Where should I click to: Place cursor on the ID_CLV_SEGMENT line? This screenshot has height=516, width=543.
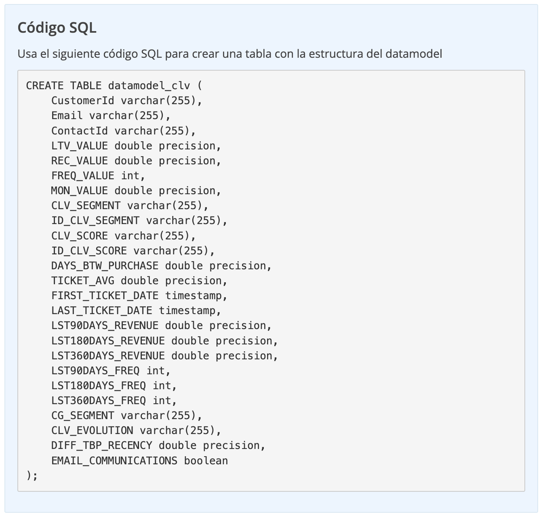(139, 220)
